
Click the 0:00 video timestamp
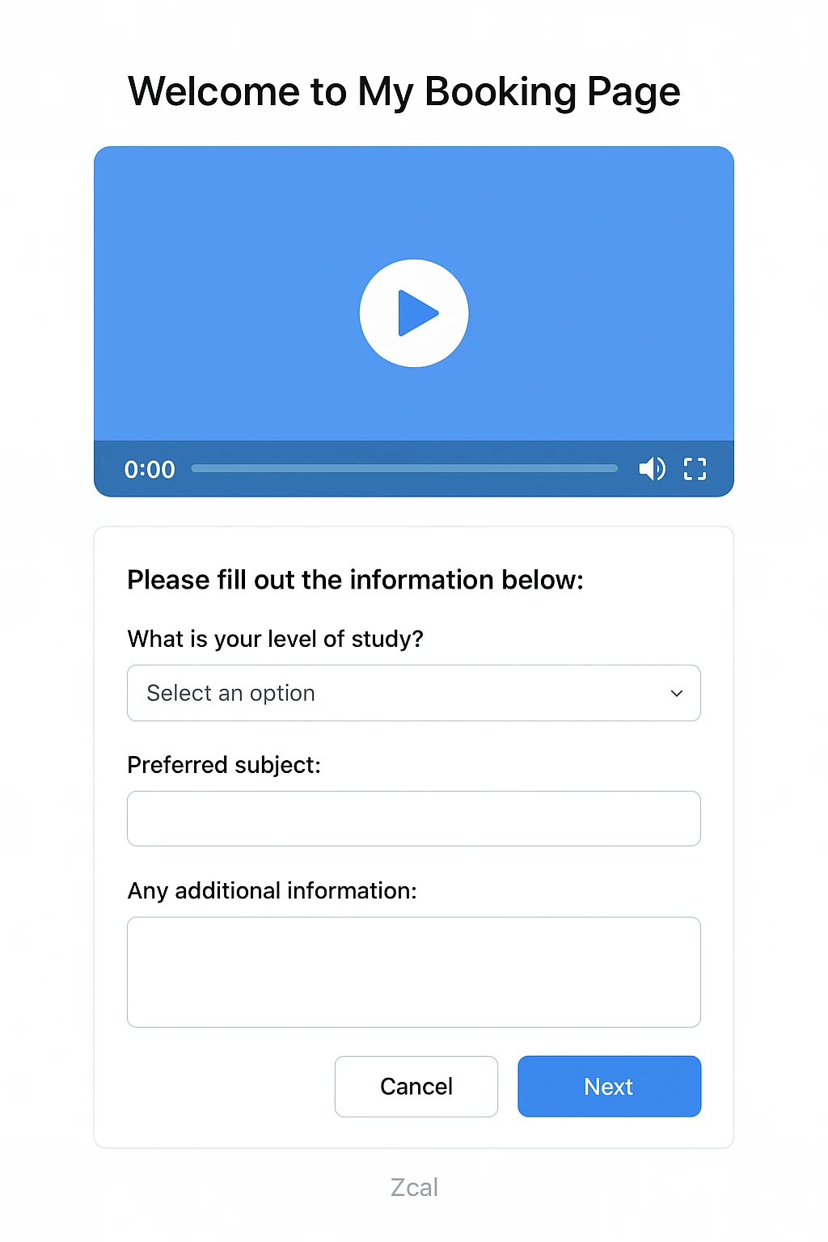(150, 469)
